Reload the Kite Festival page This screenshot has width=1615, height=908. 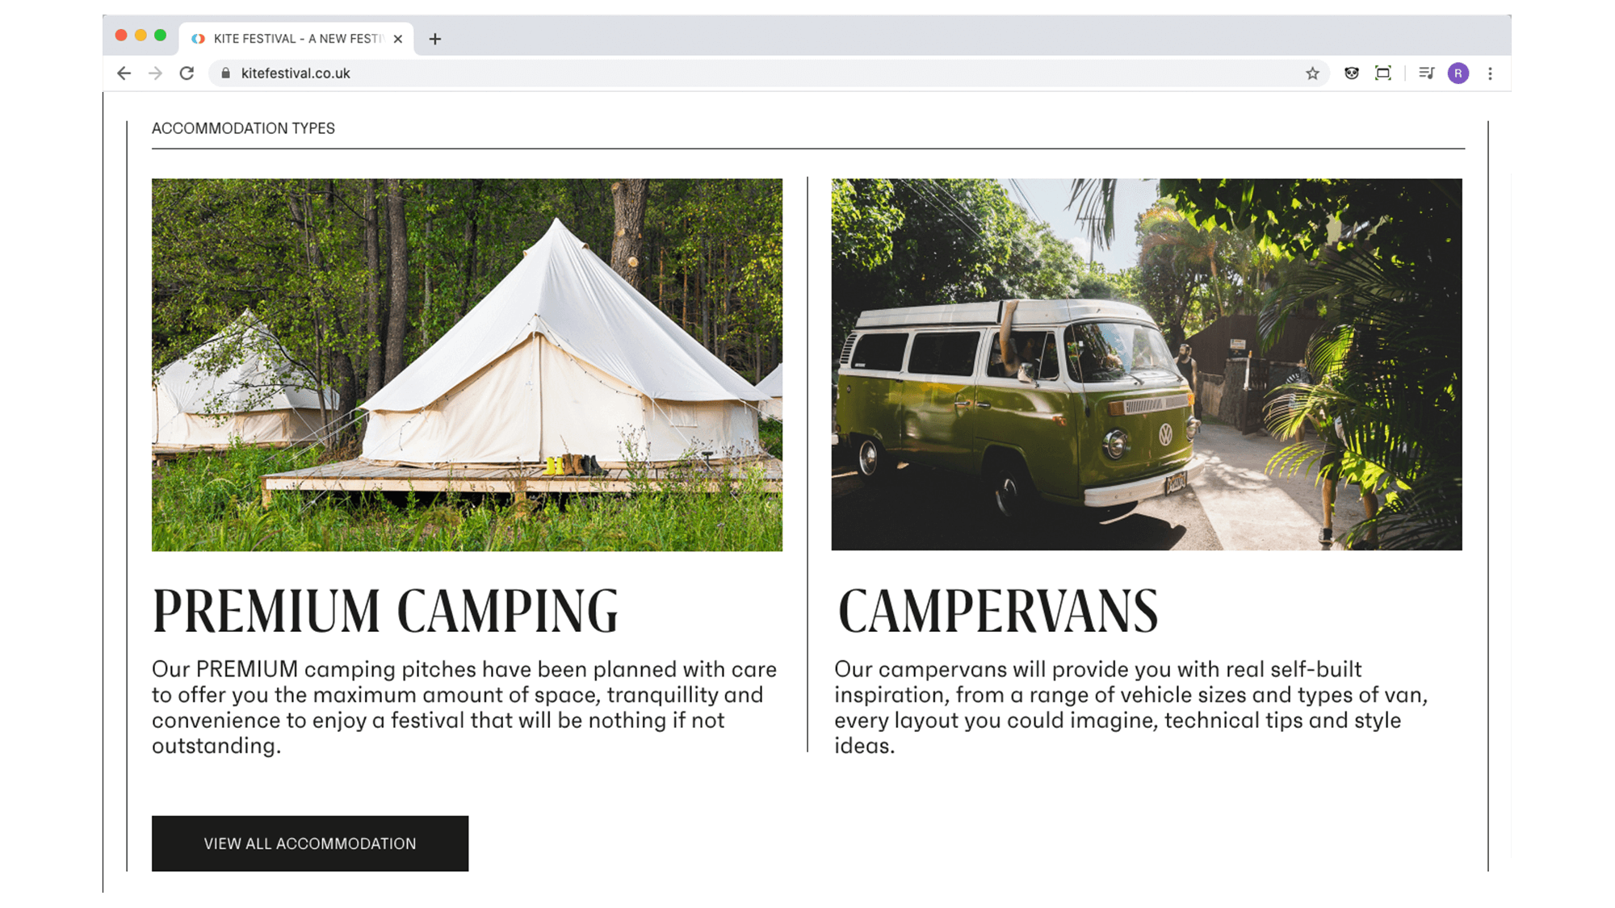coord(187,73)
